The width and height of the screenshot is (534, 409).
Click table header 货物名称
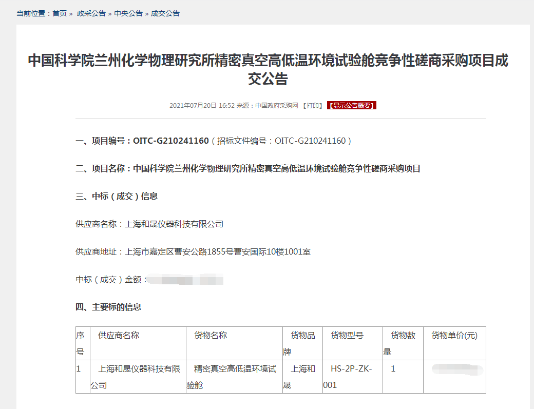pos(234,343)
